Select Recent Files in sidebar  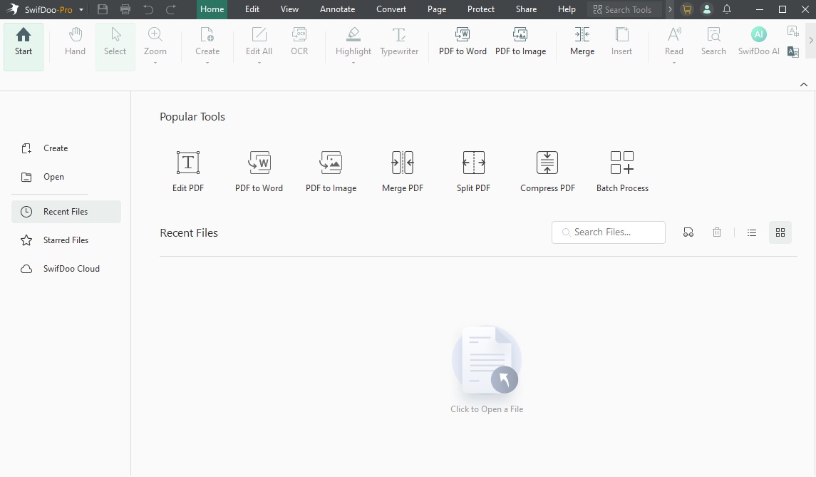coord(66,212)
